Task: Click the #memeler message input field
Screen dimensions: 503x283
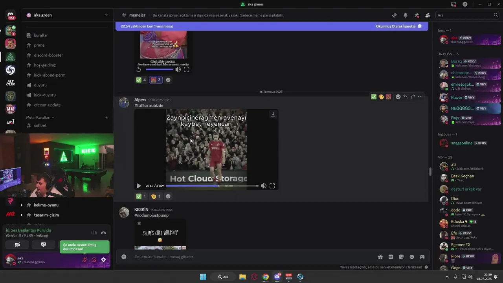Action: click(251, 257)
